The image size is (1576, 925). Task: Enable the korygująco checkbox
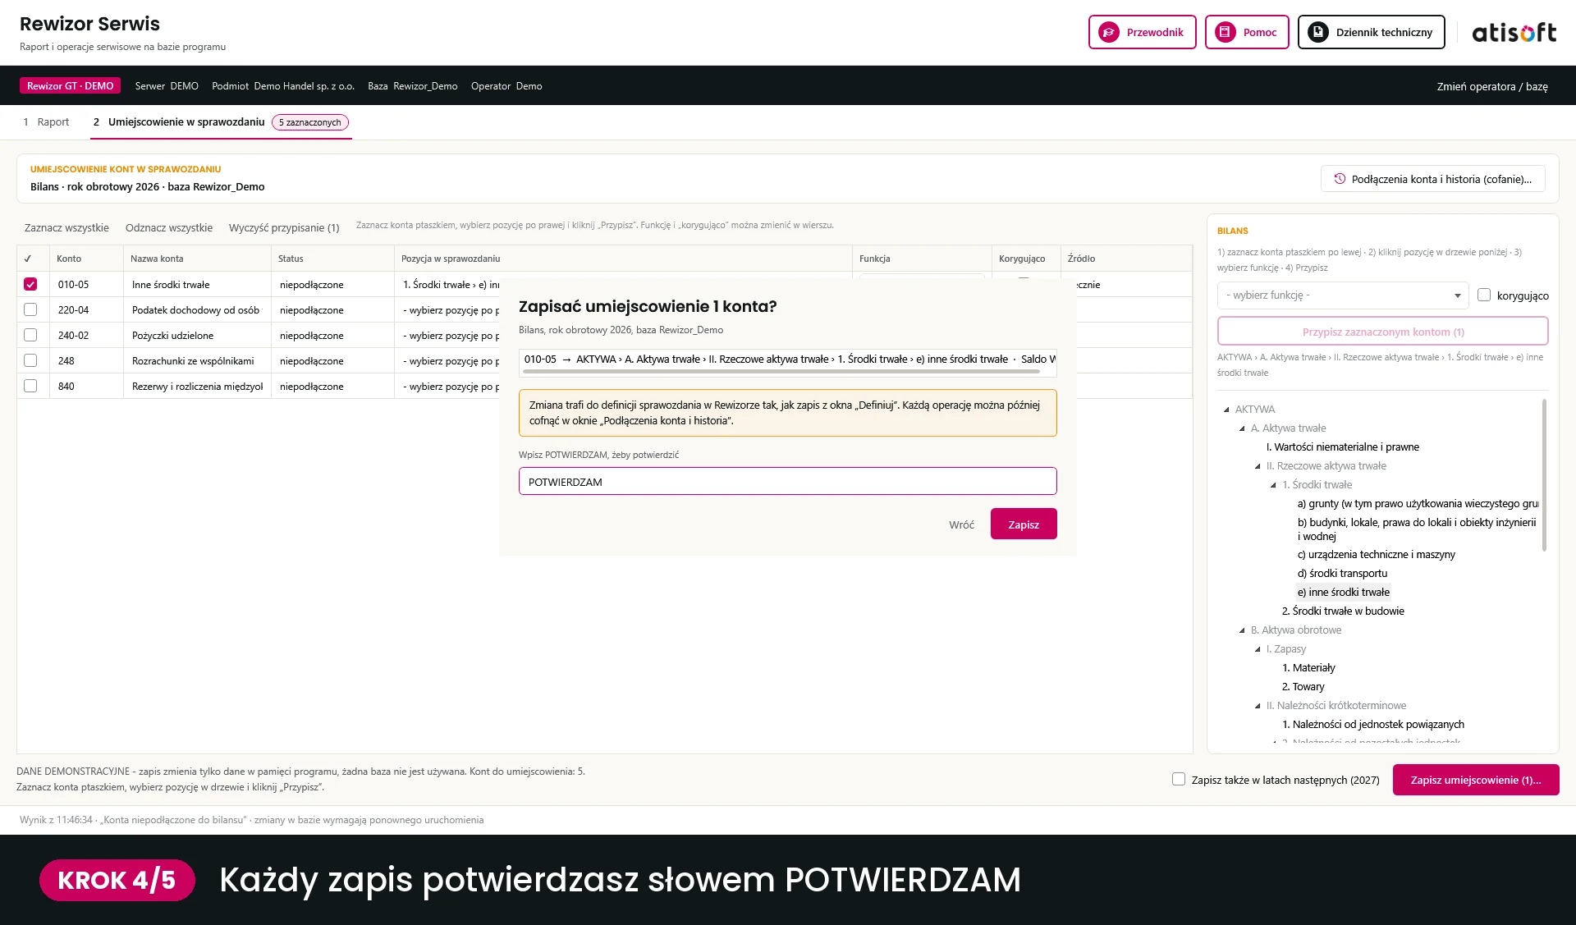pyautogui.click(x=1484, y=295)
